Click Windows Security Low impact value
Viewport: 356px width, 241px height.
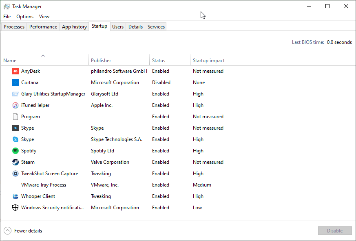[197, 208]
